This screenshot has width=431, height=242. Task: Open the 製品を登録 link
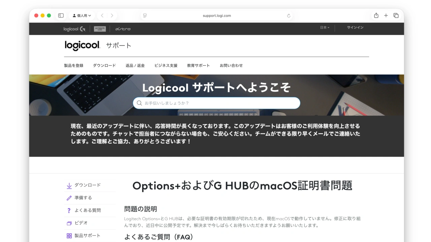tap(73, 66)
